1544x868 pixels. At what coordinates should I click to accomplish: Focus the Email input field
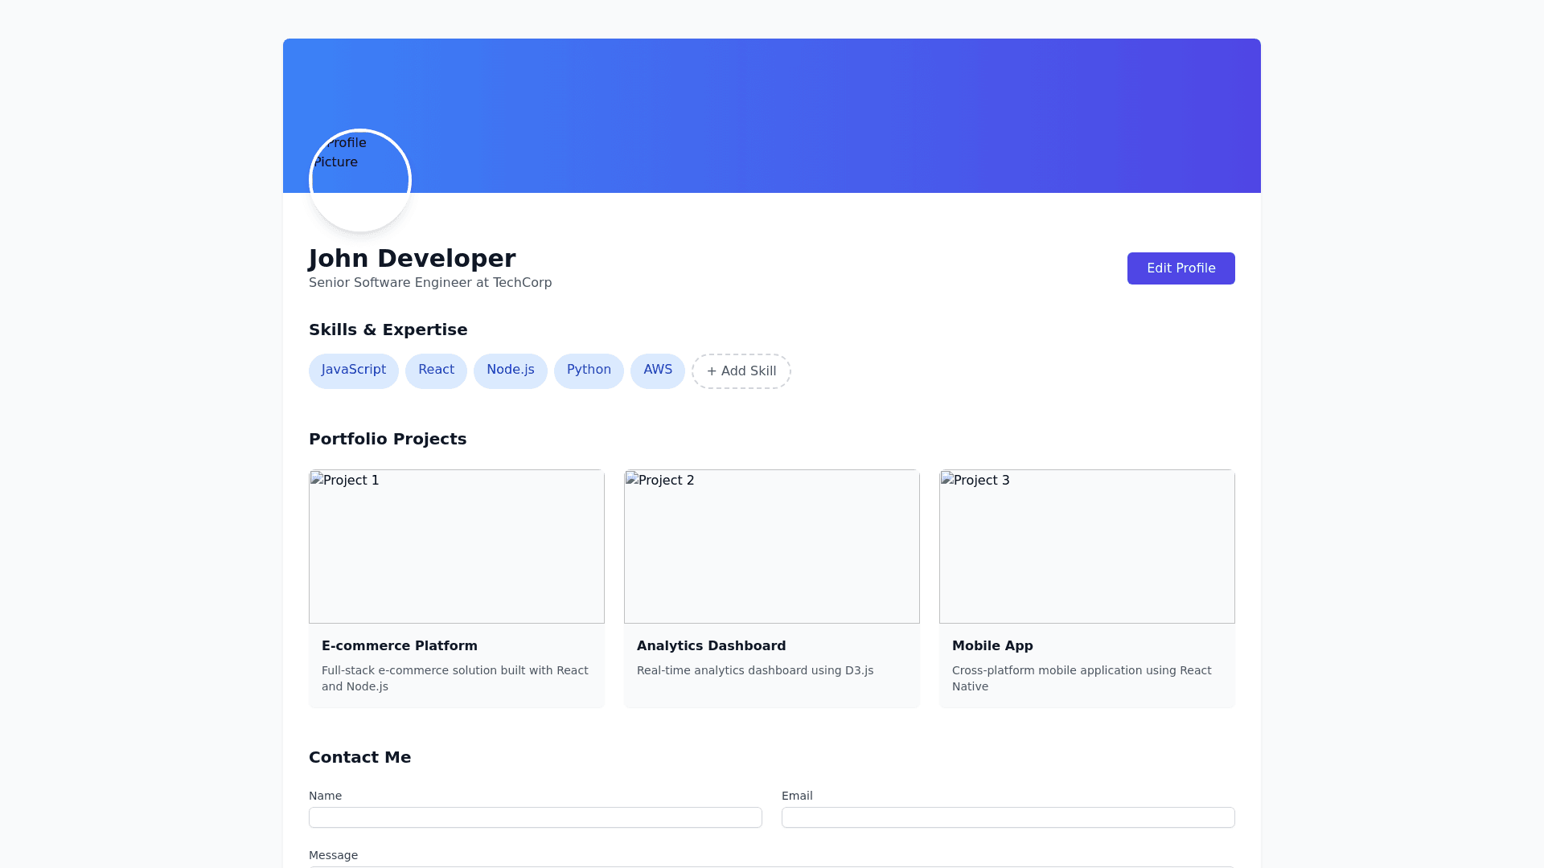(x=1008, y=817)
